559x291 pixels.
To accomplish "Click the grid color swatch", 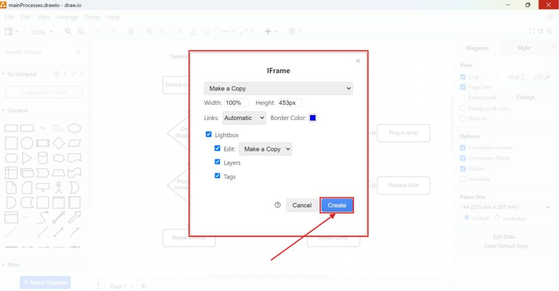I will coord(538,77).
